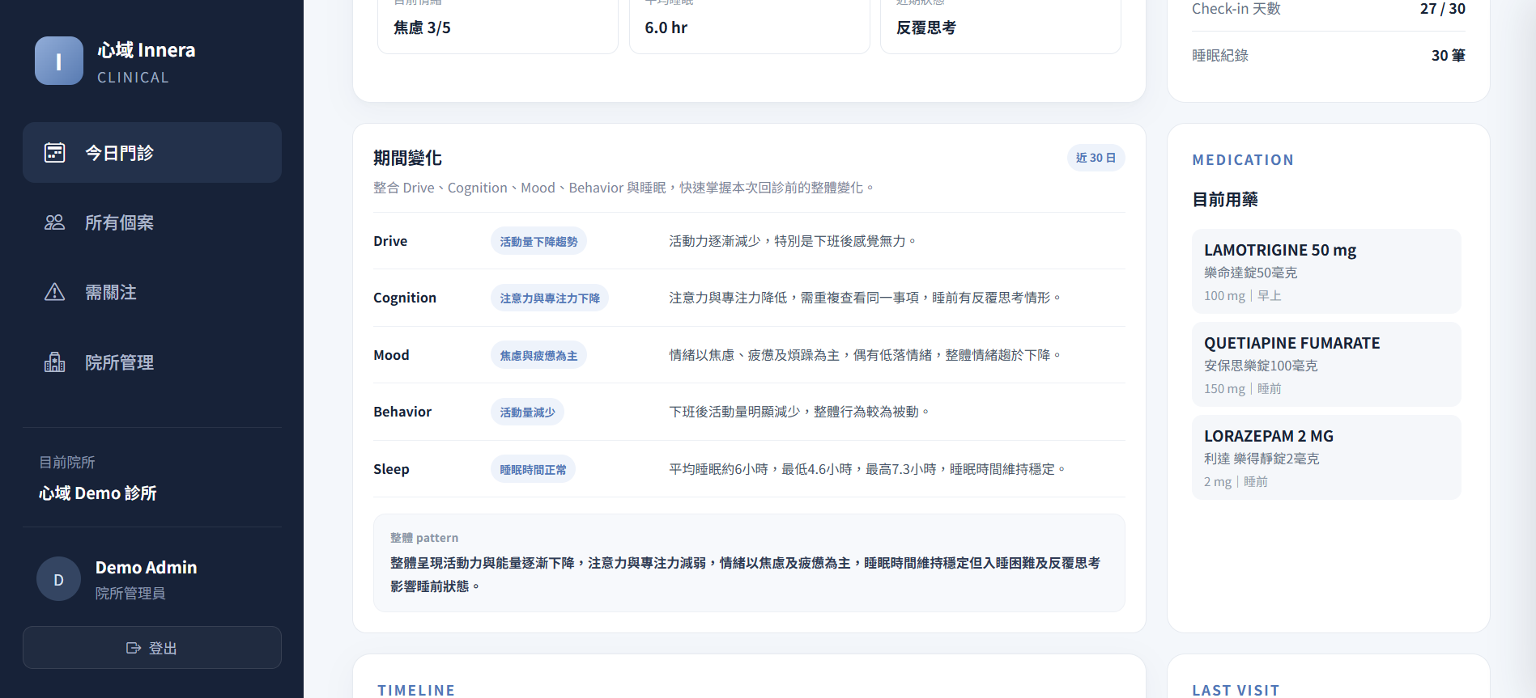Click the MEDICATION section label

click(1243, 160)
